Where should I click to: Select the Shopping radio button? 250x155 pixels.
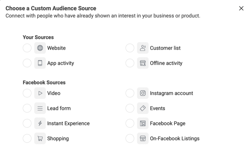pos(27,138)
